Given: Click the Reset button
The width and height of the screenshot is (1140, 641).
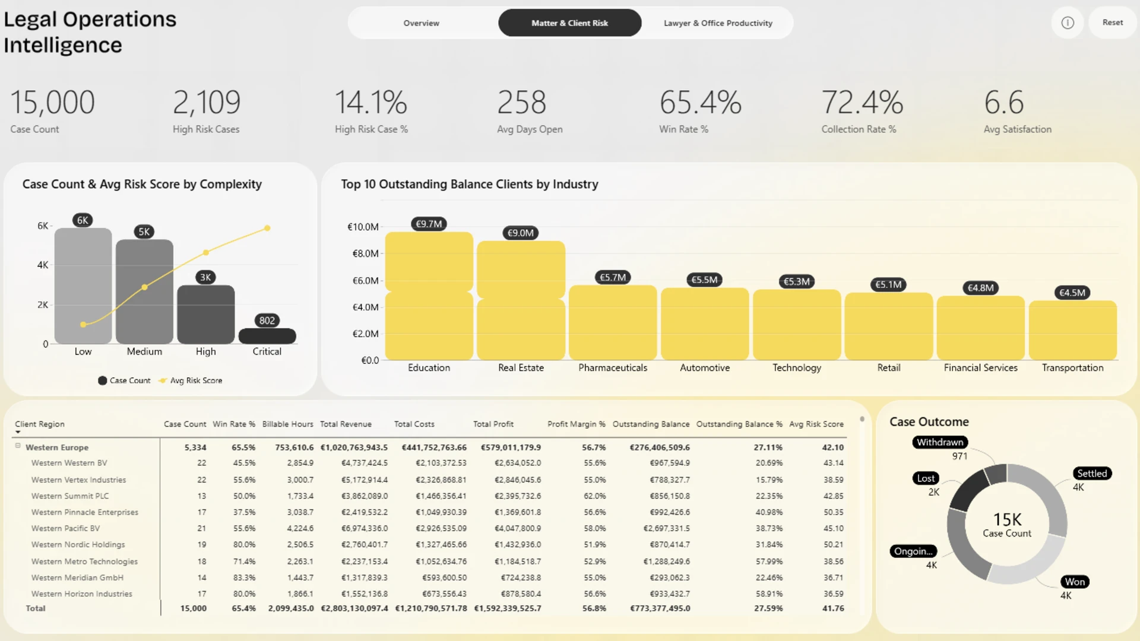Looking at the screenshot, I should coord(1113,23).
